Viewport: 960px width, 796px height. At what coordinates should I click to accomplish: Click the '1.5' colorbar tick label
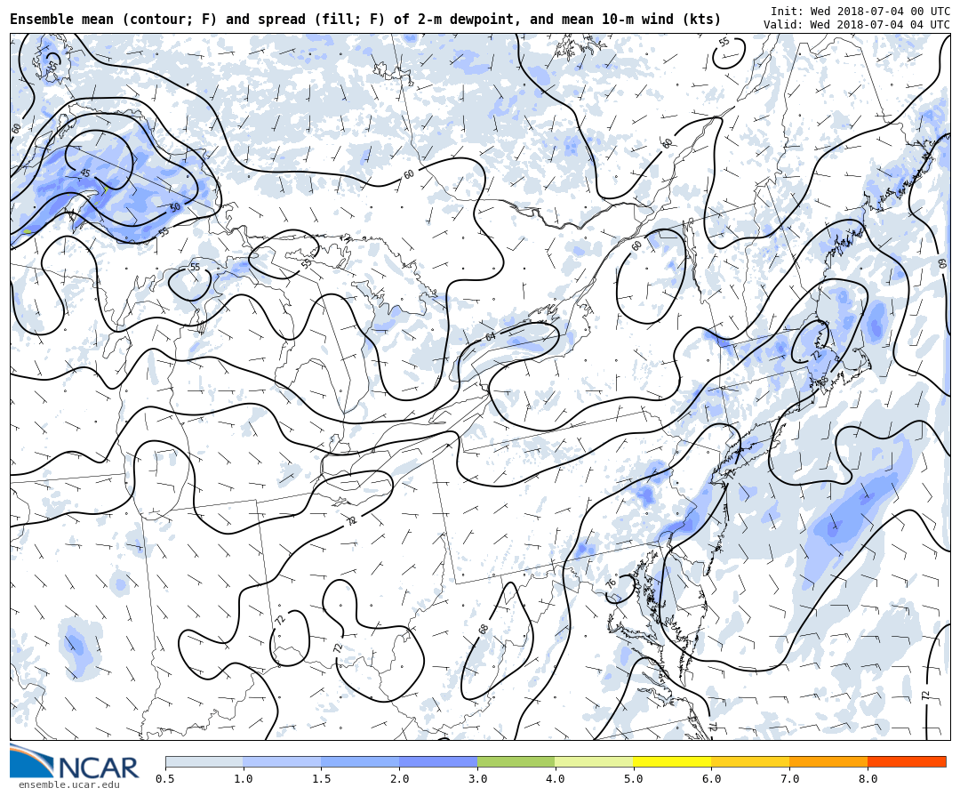tap(322, 779)
